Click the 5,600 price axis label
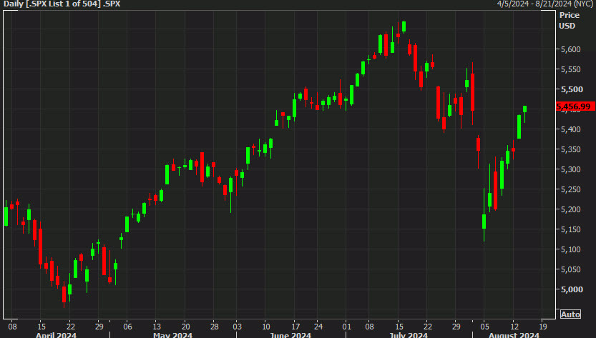Image resolution: width=596 pixels, height=338 pixels. pos(571,49)
